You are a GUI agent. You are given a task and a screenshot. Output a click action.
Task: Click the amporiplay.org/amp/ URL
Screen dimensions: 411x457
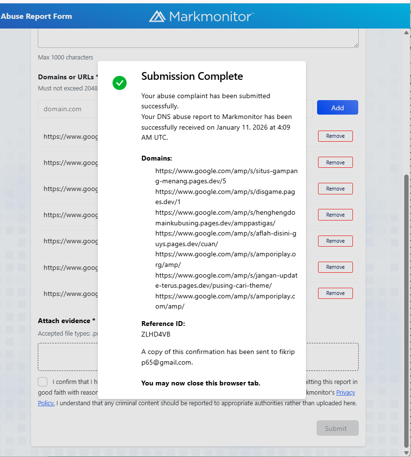click(226, 259)
